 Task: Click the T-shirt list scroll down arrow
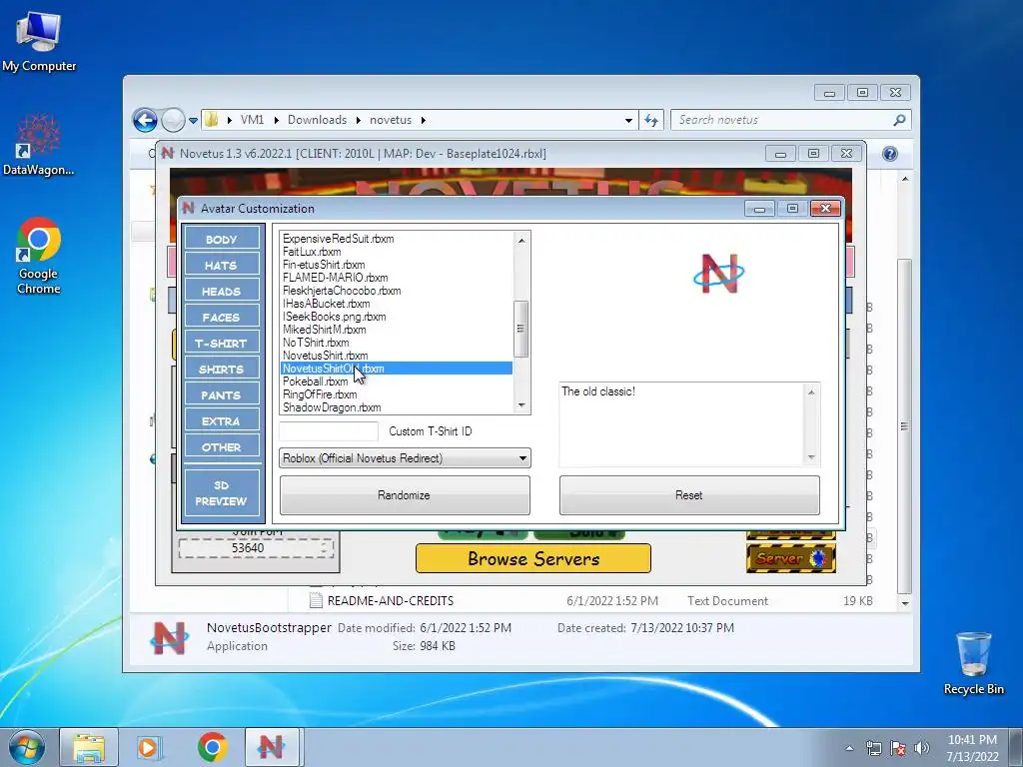[x=521, y=405]
